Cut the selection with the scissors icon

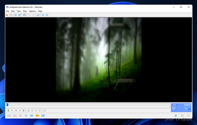pos(29,111)
